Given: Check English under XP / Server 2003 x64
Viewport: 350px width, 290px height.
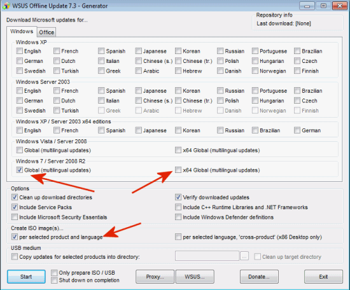Looking at the screenshot, I should pos(20,130).
